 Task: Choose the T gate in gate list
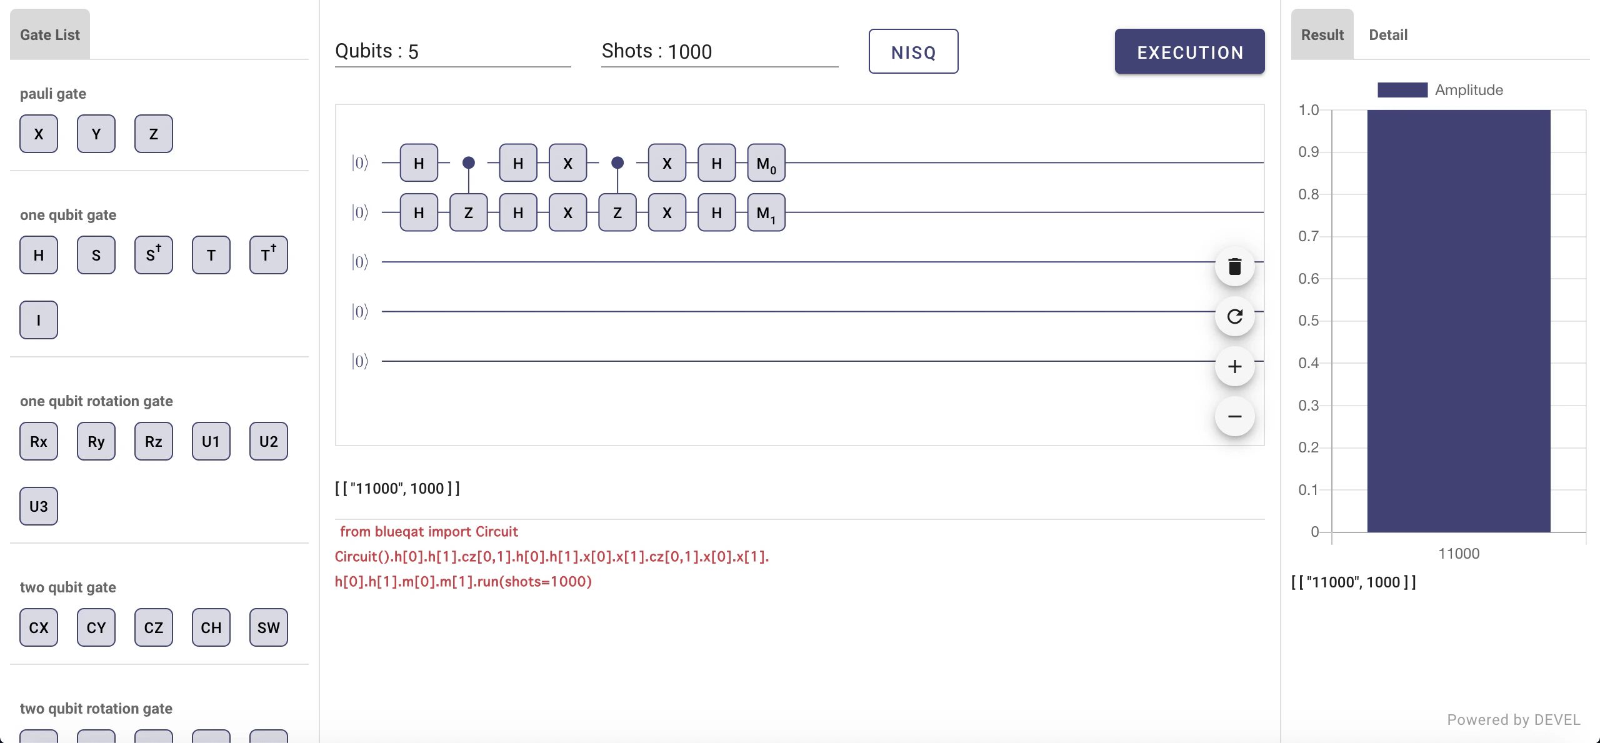(x=211, y=255)
